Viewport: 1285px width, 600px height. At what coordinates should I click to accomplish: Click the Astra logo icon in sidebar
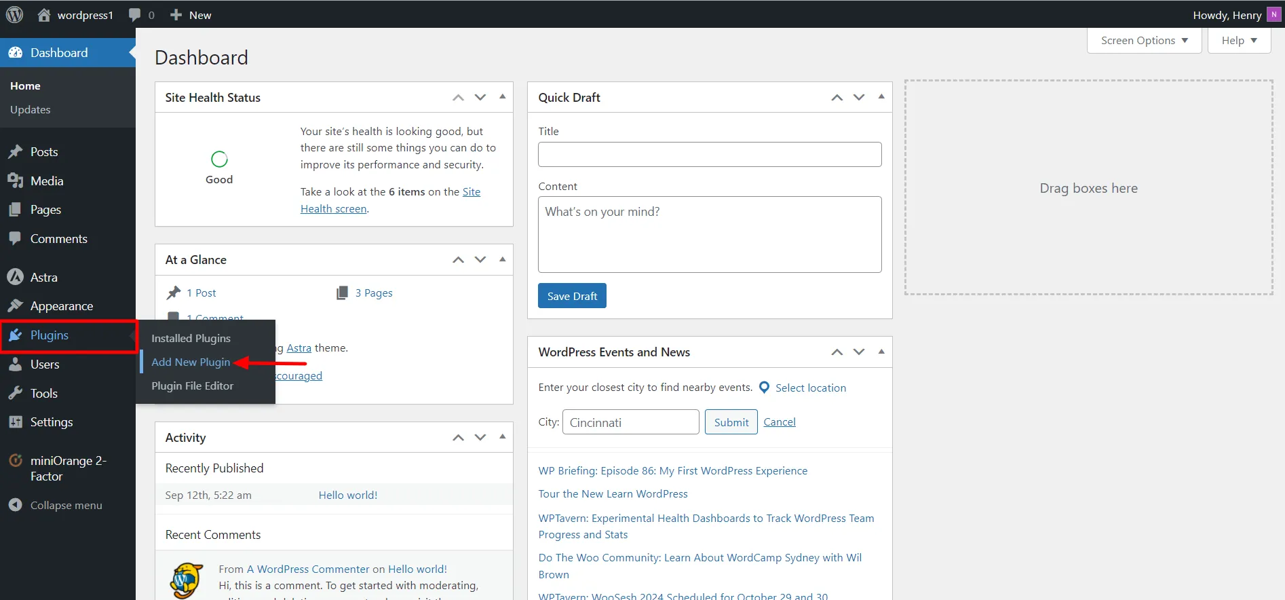point(15,277)
